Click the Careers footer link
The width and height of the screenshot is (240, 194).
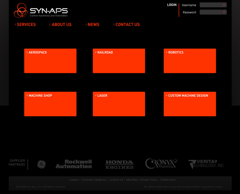74,180
